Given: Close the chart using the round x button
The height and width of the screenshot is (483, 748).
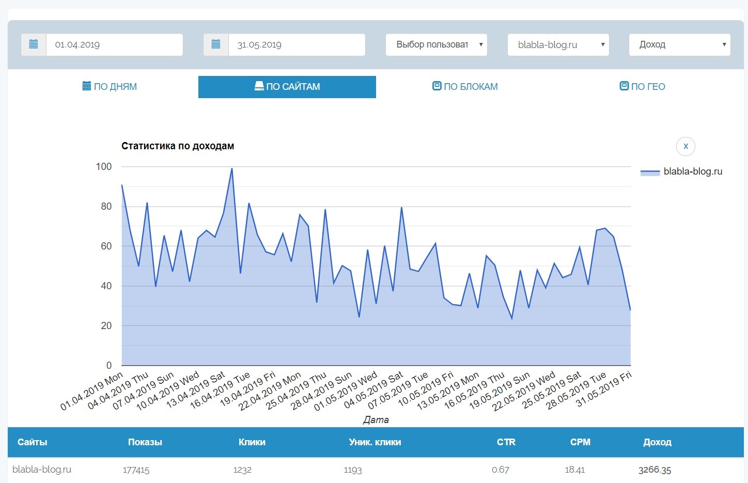Looking at the screenshot, I should tap(685, 146).
